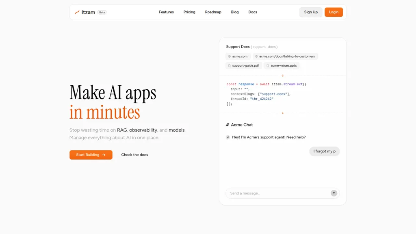This screenshot has height=234, width=416.
Task: Click the streamText code line
Action: click(x=266, y=84)
